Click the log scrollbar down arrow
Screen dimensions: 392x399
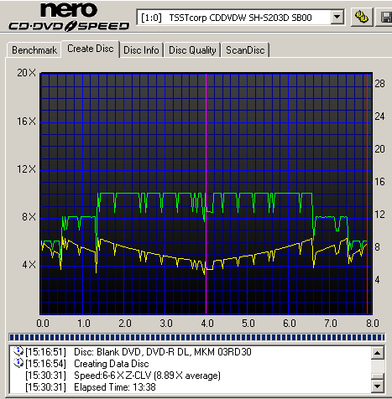377,386
